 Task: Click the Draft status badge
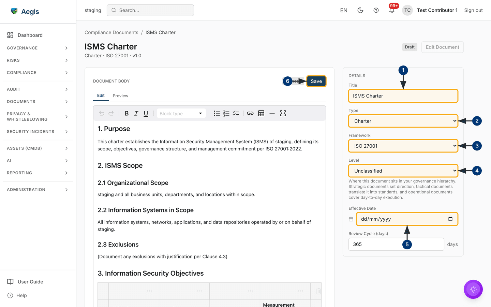tap(410, 47)
